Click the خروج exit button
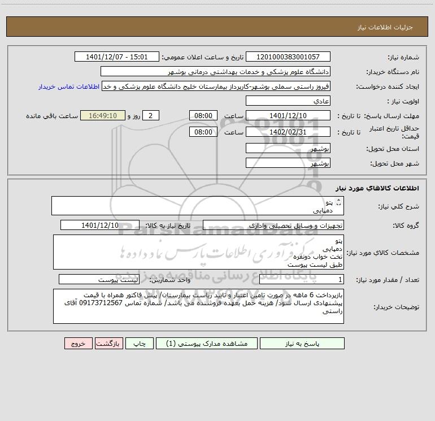435x421 pixels. click(x=78, y=343)
